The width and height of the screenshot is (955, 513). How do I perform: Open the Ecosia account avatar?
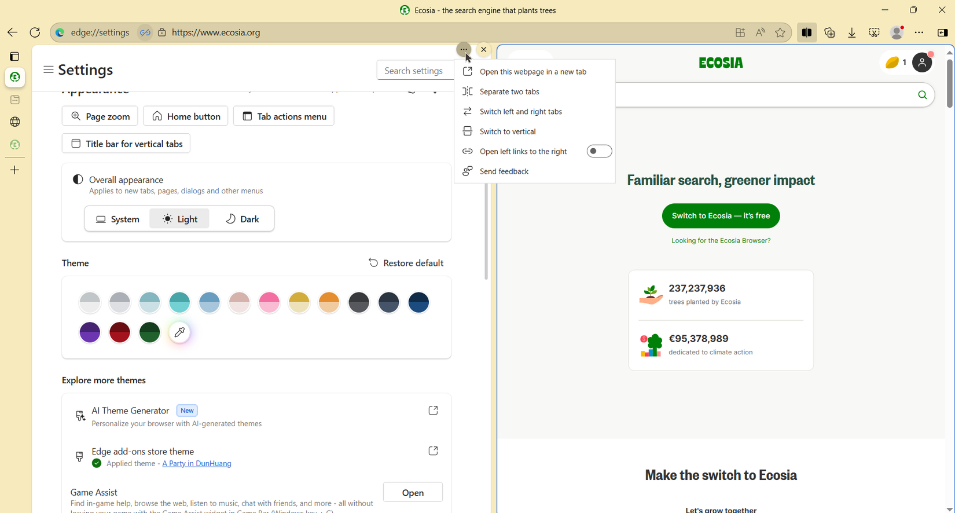[x=922, y=63]
